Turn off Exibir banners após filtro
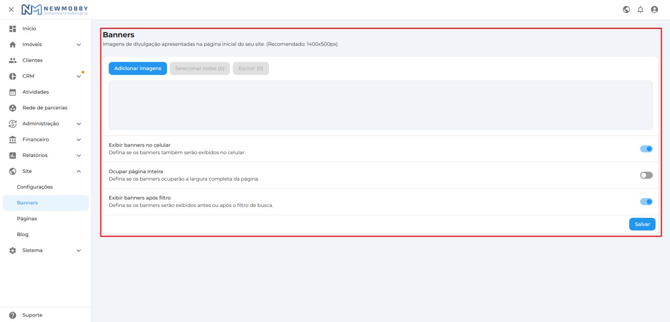The width and height of the screenshot is (670, 322). (x=646, y=202)
